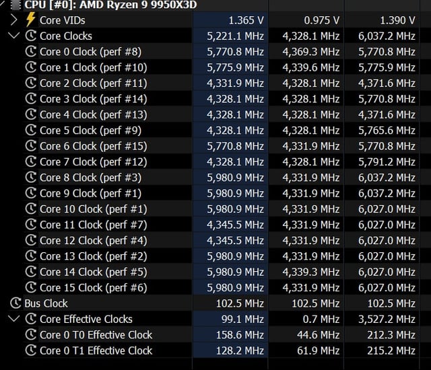
Task: Click Core 5 Clock maximum 5,765.6 MHz
Action: pos(387,130)
